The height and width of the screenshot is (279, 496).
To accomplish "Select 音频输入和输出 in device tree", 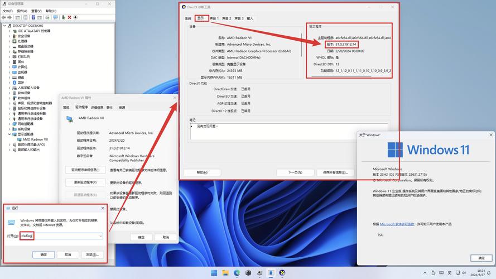I will tap(28, 150).
